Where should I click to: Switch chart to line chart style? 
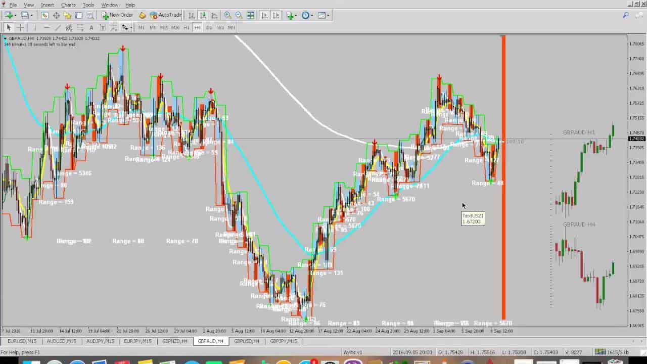214,15
